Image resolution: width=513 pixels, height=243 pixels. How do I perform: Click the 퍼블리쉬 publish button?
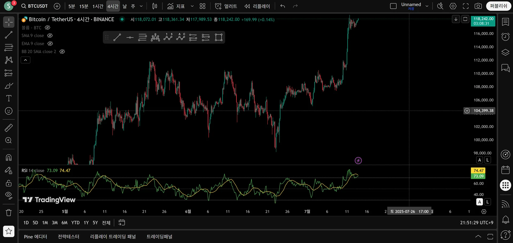498,6
